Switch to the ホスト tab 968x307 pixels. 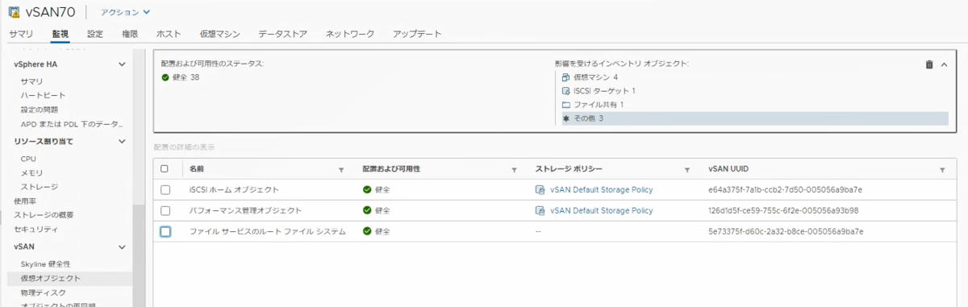(x=169, y=34)
